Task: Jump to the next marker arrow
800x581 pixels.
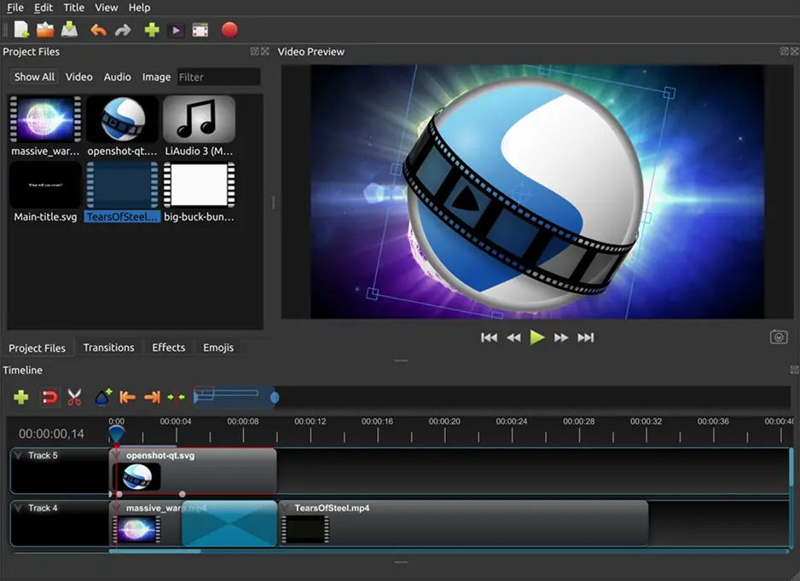Action: [152, 397]
